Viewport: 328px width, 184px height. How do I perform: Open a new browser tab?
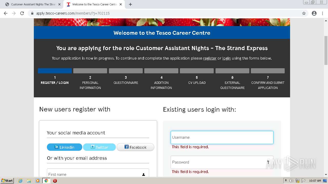coord(130,4)
